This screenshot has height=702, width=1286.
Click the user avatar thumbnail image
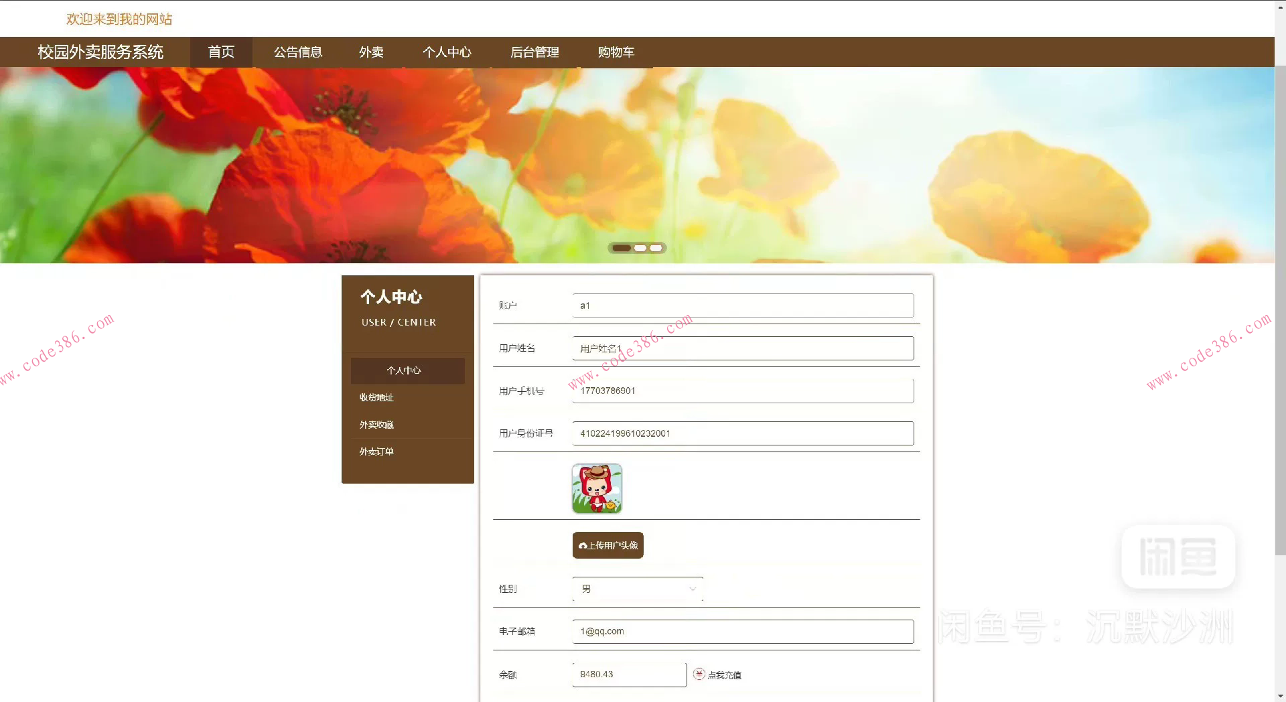tap(595, 488)
